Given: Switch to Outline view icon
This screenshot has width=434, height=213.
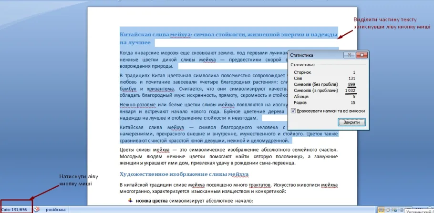Looking at the screenshot, I should [x=402, y=209].
